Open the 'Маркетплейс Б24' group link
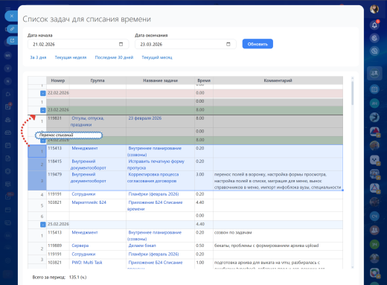Viewport: 387px width, 285px height. (x=89, y=202)
